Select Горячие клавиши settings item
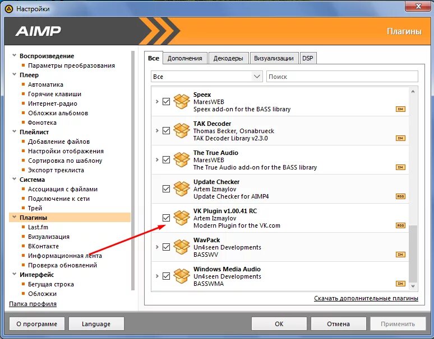 [x=54, y=94]
